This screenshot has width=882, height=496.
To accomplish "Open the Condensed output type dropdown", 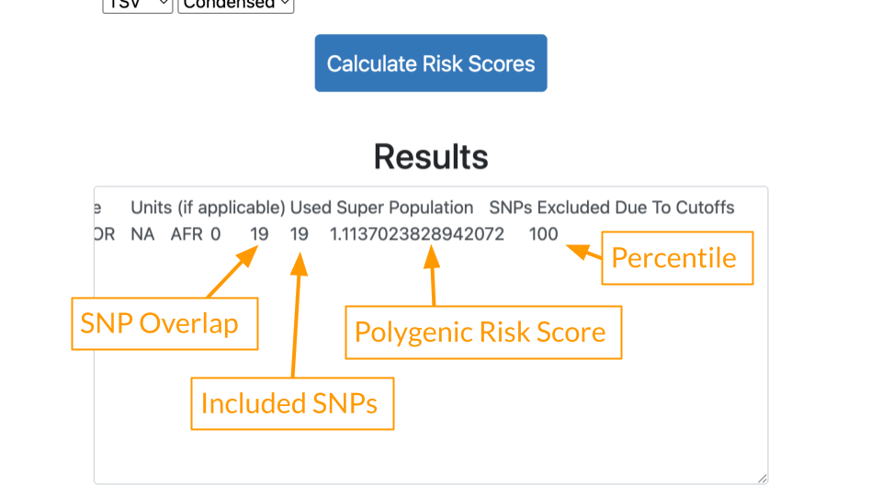I will (236, 6).
